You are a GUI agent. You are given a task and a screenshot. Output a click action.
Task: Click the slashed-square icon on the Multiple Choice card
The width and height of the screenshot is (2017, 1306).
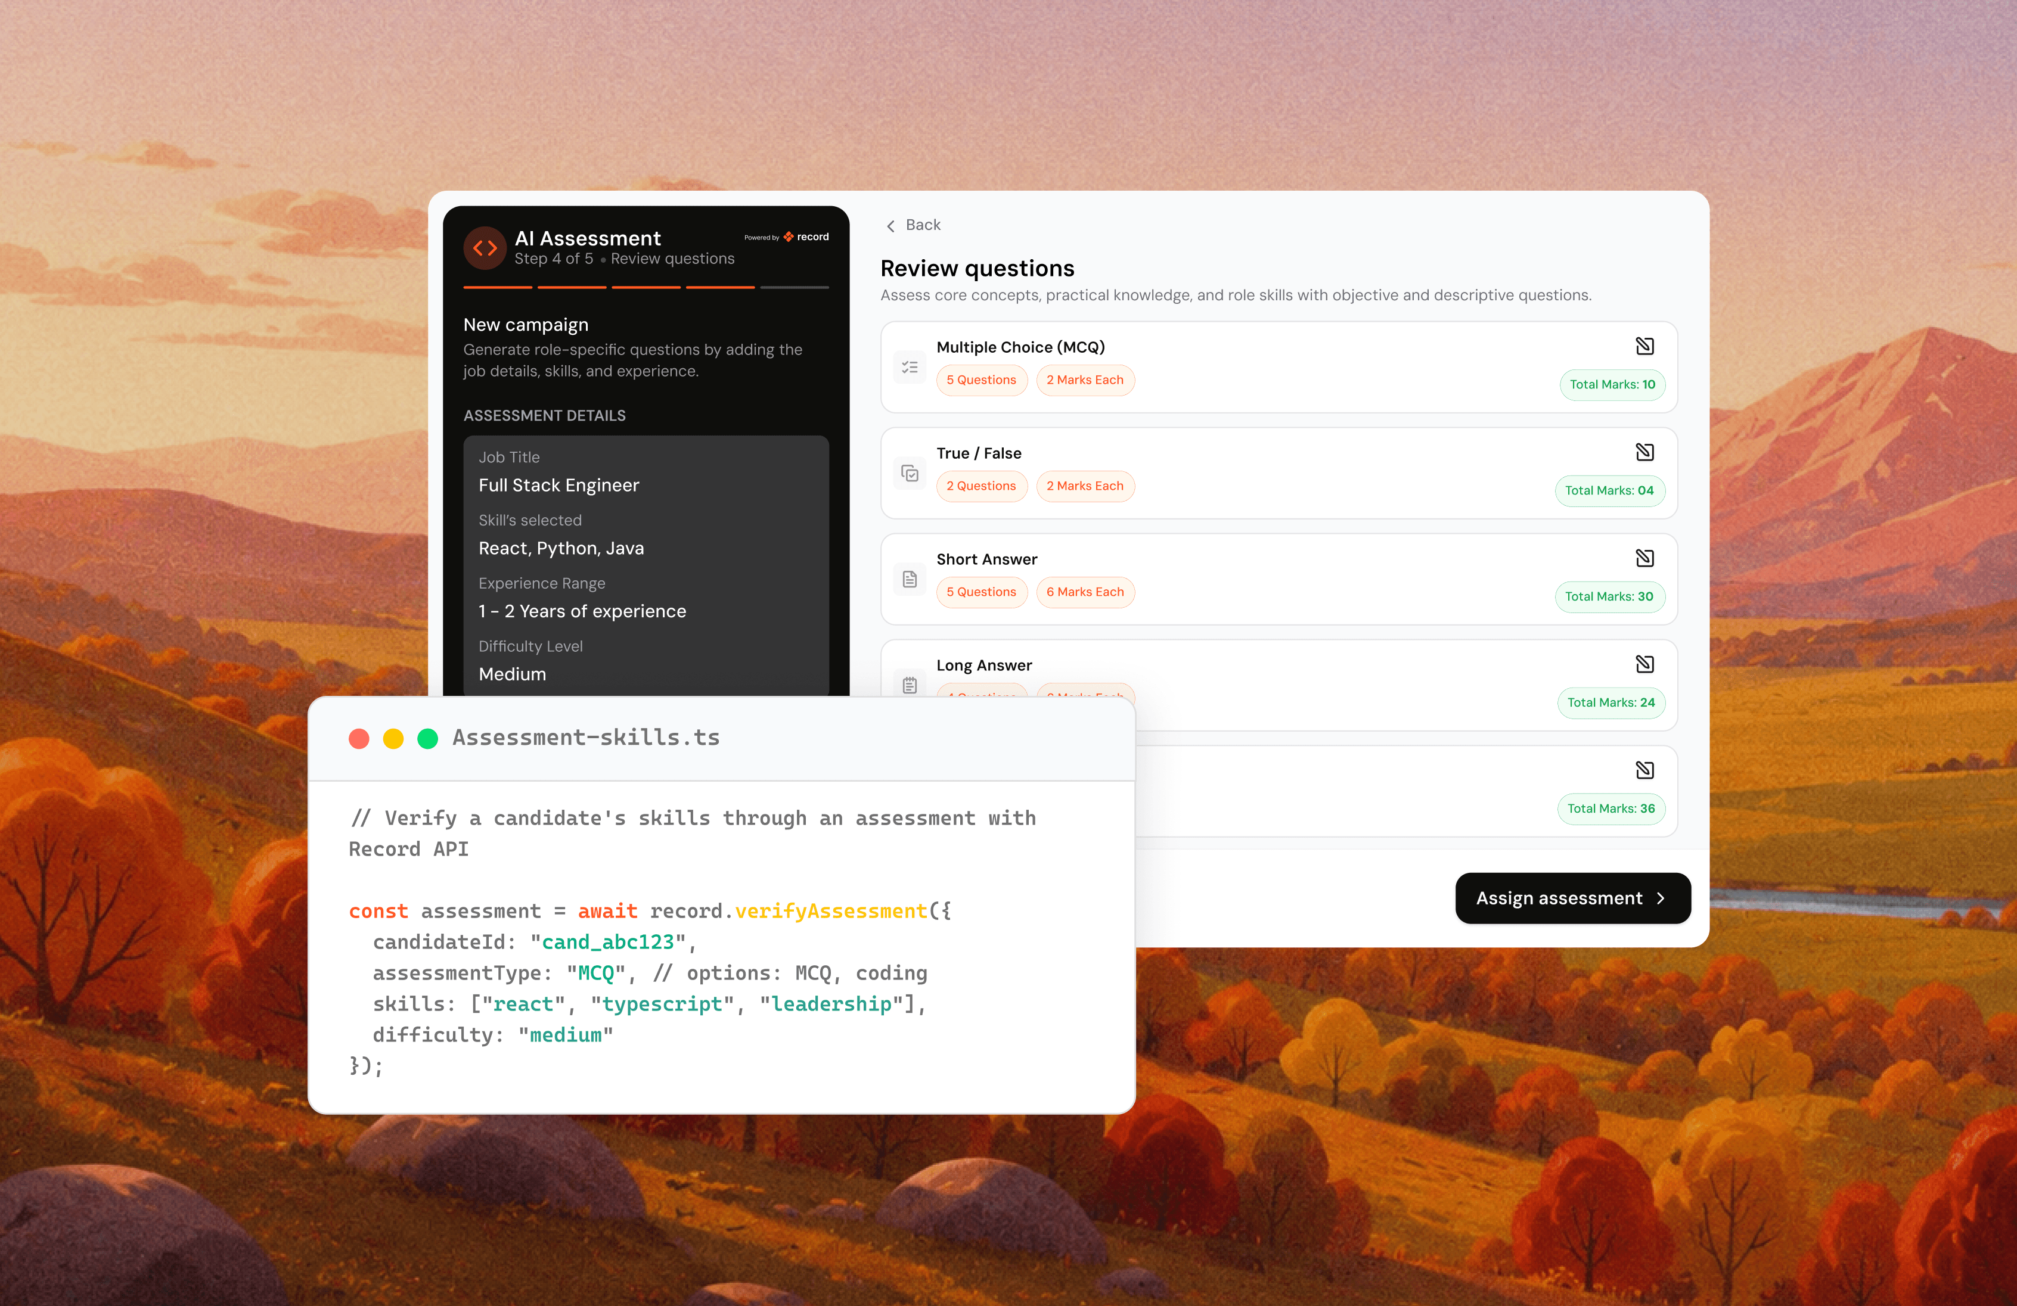pos(1644,346)
